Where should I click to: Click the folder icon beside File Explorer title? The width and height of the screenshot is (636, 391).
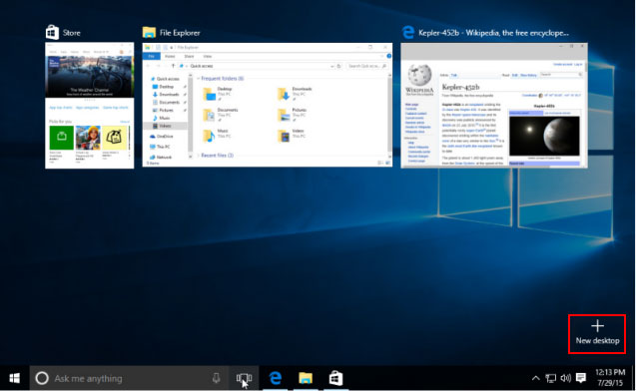pos(149,32)
